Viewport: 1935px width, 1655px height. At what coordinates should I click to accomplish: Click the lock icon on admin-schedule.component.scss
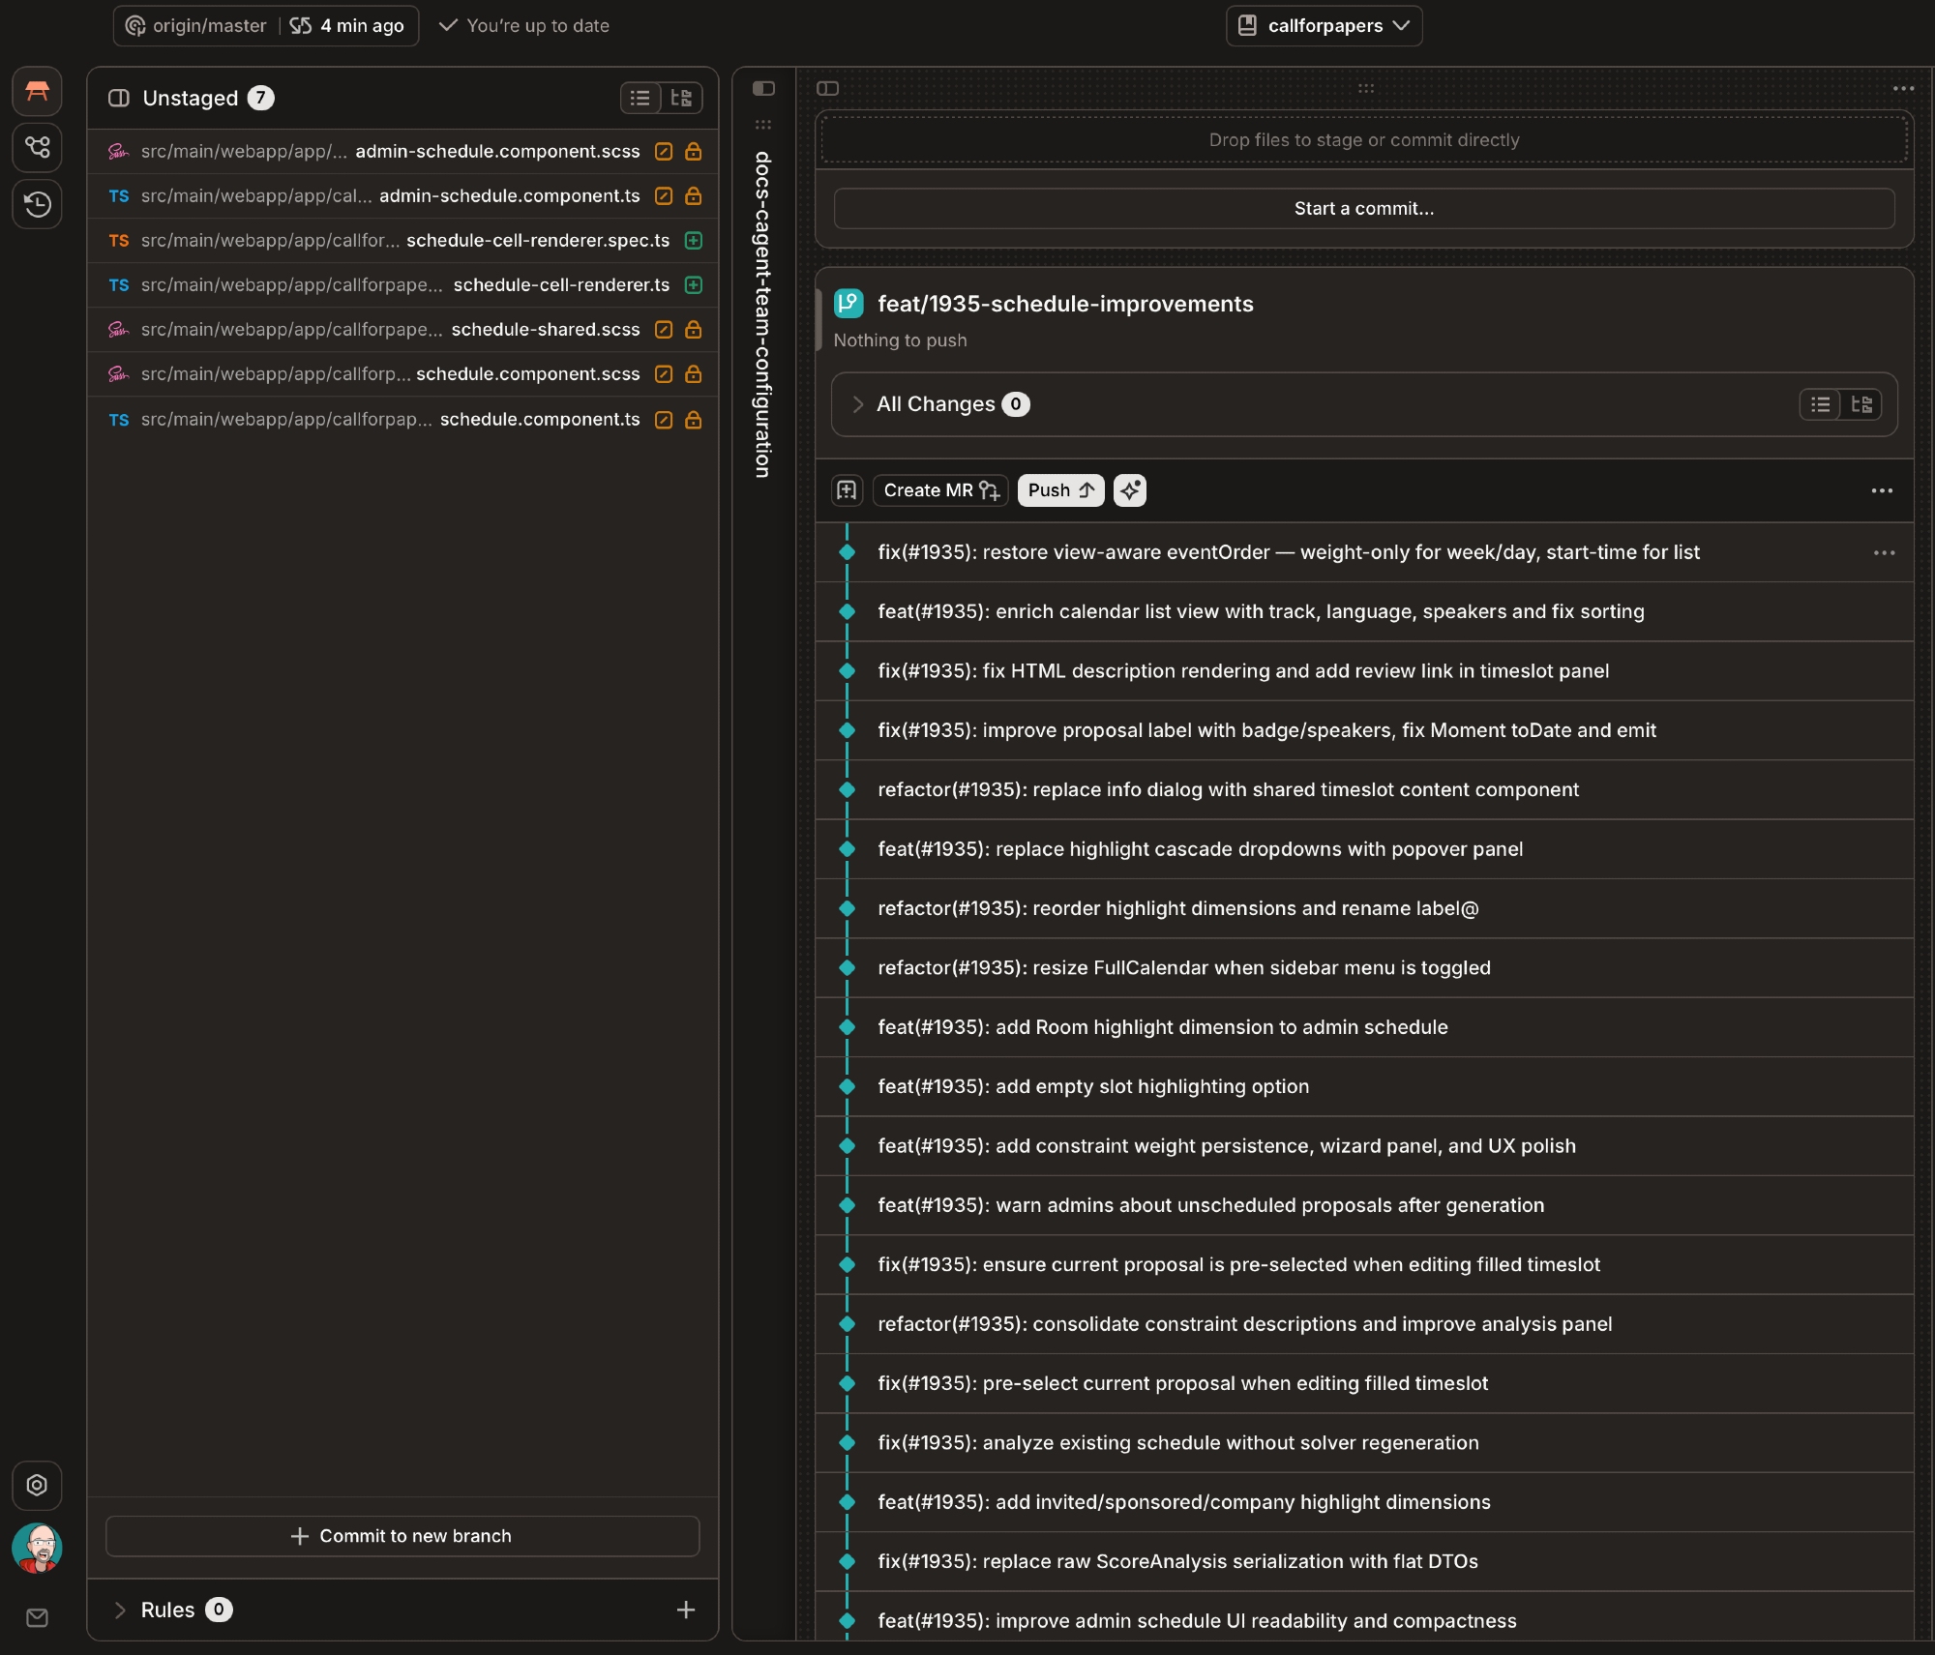[693, 152]
